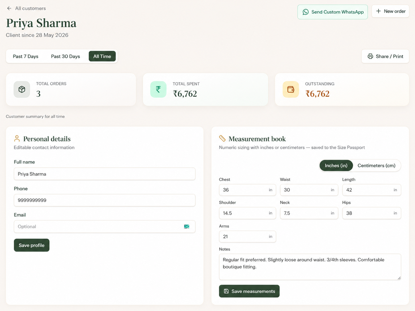Image resolution: width=415 pixels, height=311 pixels.
Task: Click the Priya Sharma page heading
Action: click(41, 23)
